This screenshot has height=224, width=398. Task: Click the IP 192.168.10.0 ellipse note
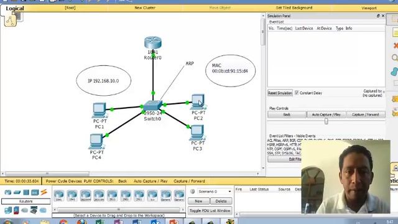point(104,81)
